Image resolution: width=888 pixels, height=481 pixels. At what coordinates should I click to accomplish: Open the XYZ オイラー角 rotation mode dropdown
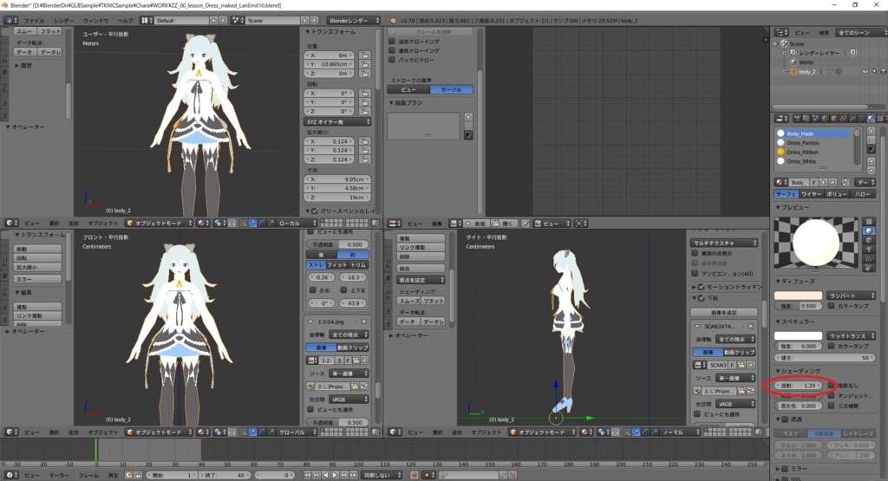(337, 121)
